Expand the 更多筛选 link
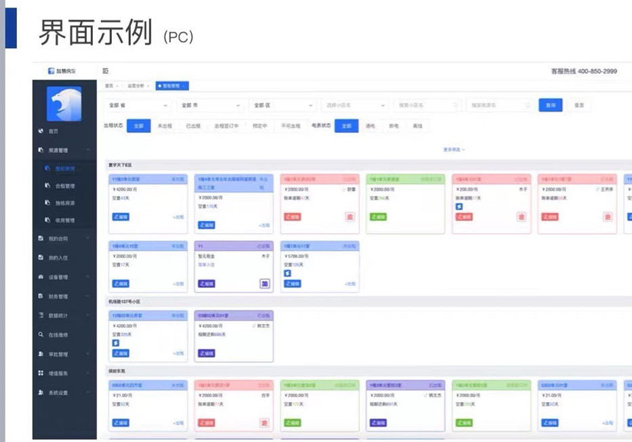 [454, 150]
